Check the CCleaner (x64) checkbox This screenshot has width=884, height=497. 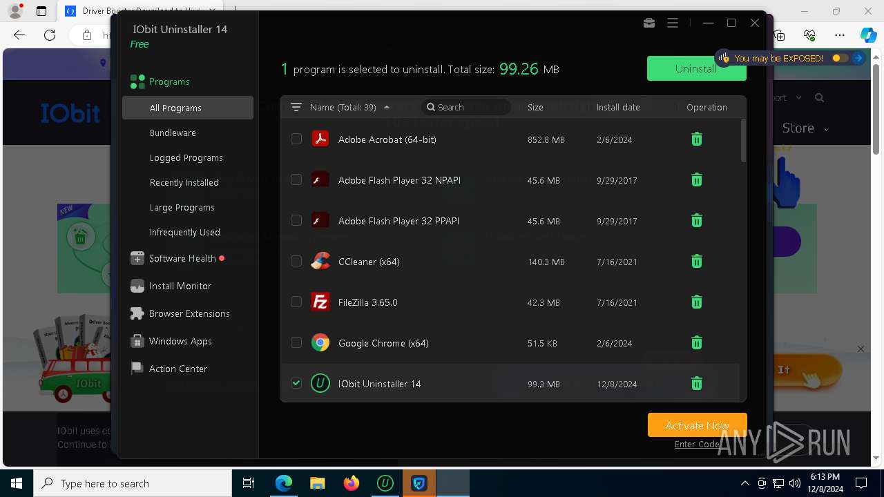[x=296, y=262]
